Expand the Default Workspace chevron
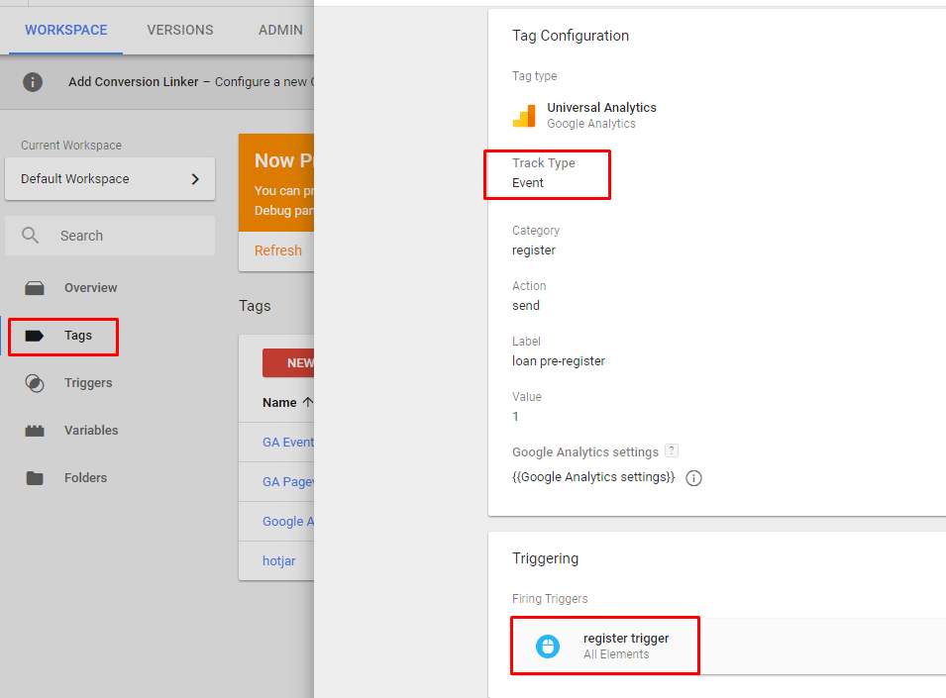Image resolution: width=946 pixels, height=698 pixels. (195, 179)
